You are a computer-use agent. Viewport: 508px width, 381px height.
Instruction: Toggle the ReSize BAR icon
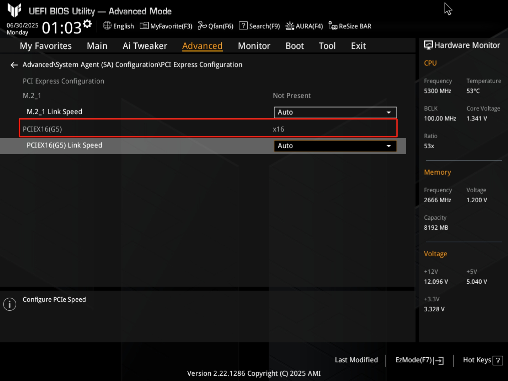[333, 26]
